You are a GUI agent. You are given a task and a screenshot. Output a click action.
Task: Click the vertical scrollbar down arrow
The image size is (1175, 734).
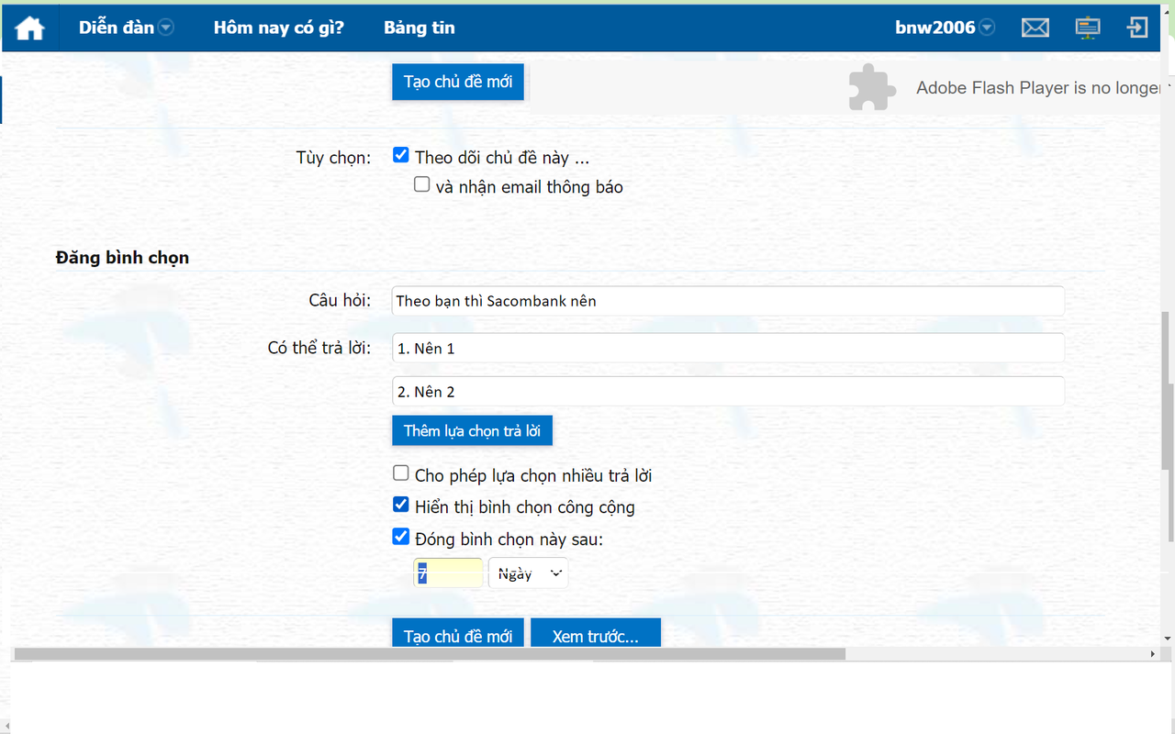(x=1168, y=637)
